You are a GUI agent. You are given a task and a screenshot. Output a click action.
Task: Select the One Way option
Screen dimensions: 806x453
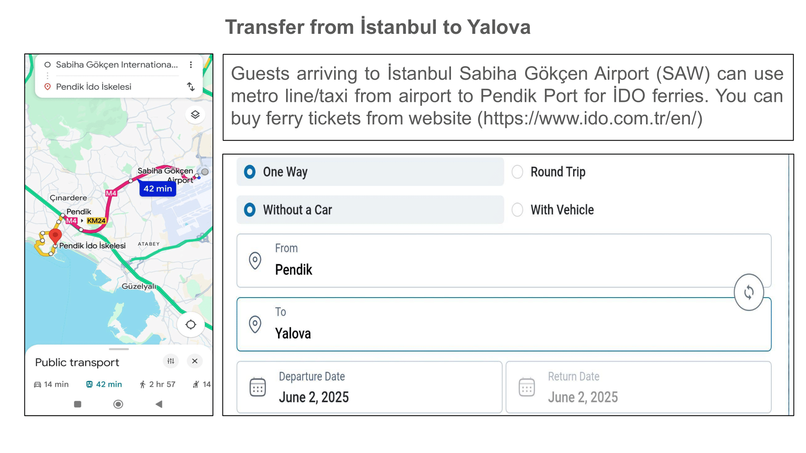[370, 172]
